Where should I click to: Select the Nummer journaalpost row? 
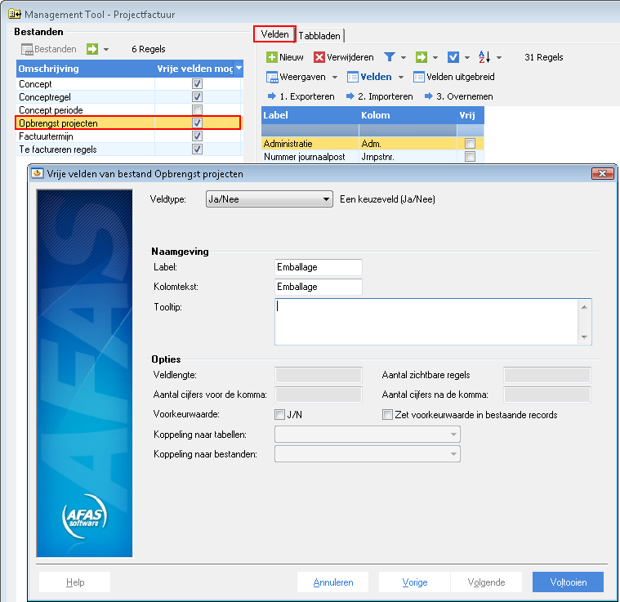tap(372, 157)
